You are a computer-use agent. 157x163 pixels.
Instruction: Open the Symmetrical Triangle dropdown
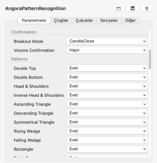click(107, 122)
